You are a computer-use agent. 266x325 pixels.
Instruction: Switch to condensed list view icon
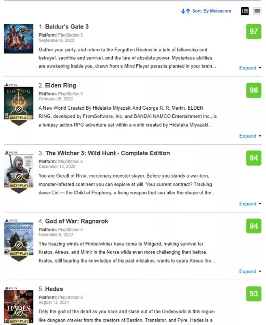[257, 11]
